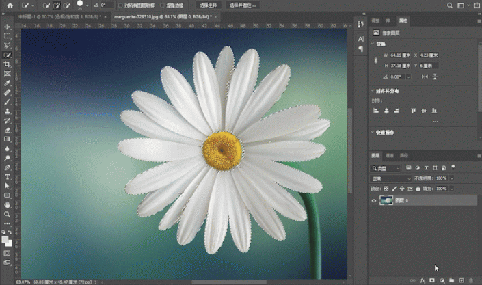This screenshot has height=285, width=482.
Task: Click the foreground color swatch
Action: (5, 239)
